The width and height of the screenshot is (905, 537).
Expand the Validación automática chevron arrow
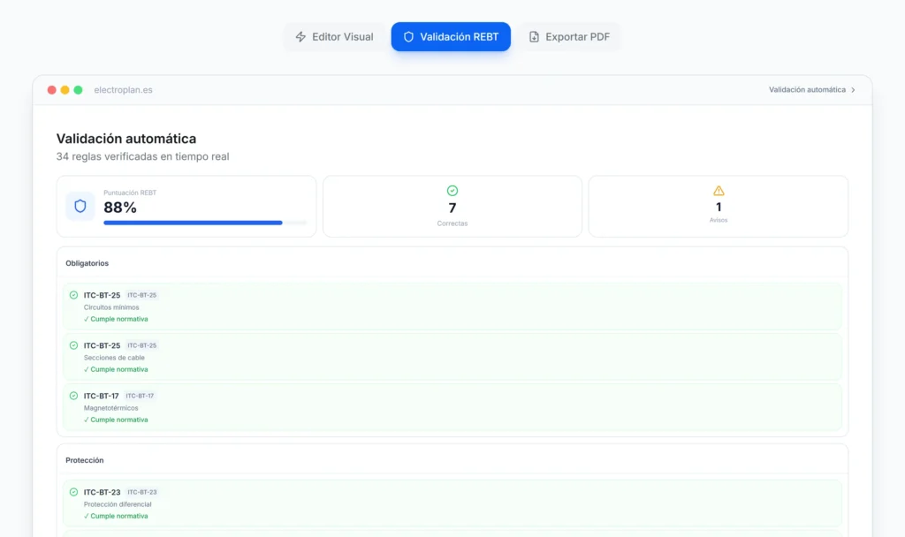[x=853, y=90]
